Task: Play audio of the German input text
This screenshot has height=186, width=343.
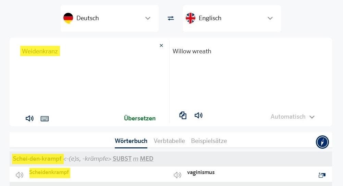Action: (29, 118)
